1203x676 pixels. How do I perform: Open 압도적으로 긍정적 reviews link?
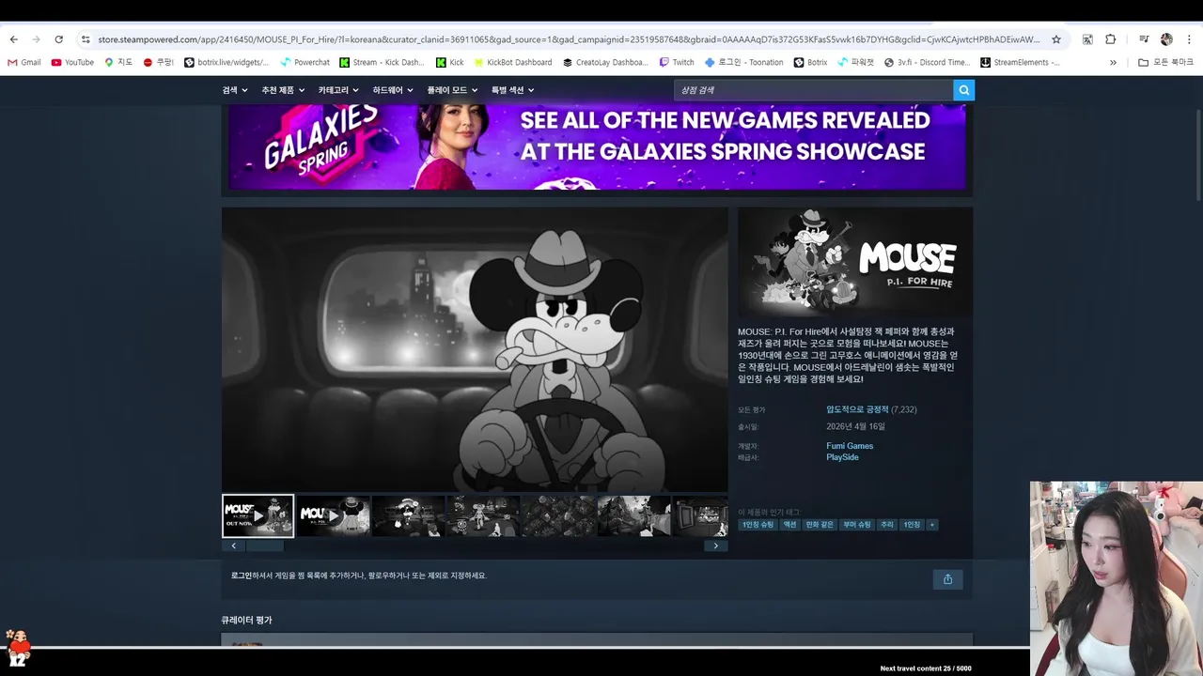point(857,409)
